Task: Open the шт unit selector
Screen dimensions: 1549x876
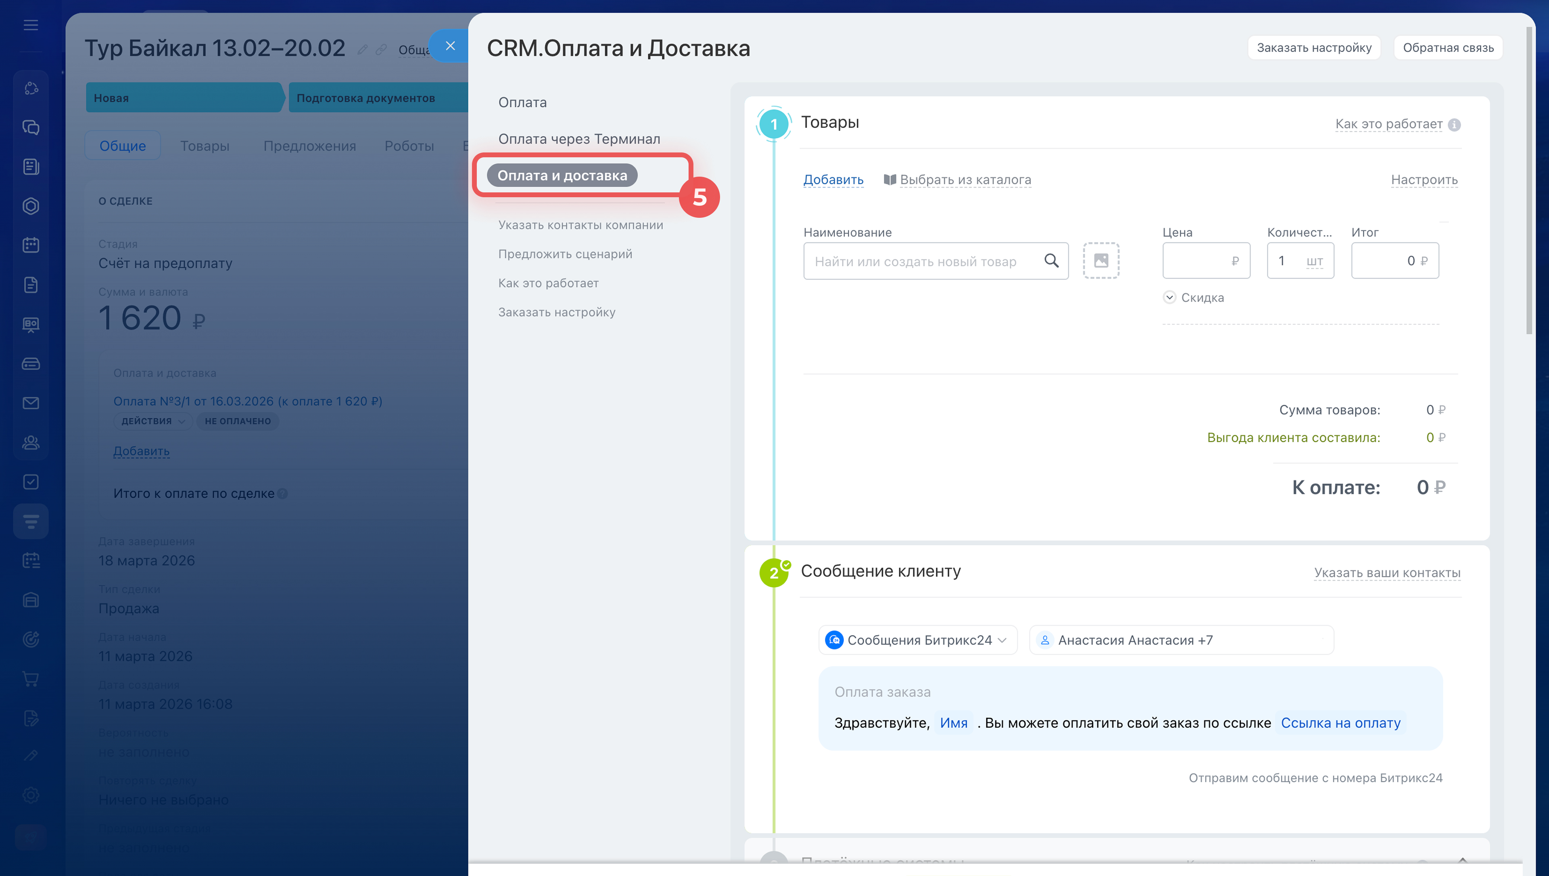Action: click(x=1314, y=261)
